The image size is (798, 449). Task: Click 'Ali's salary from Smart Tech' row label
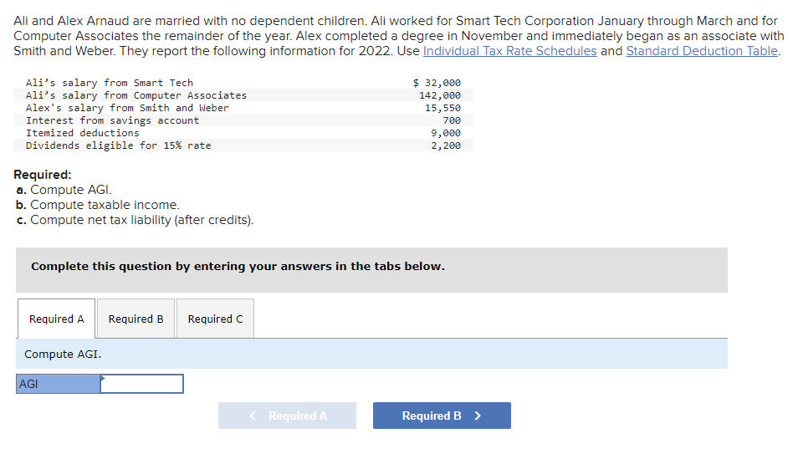(x=110, y=83)
